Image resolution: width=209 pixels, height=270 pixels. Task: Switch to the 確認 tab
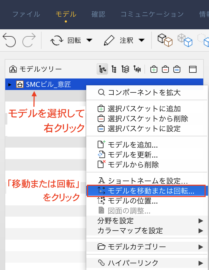98,14
